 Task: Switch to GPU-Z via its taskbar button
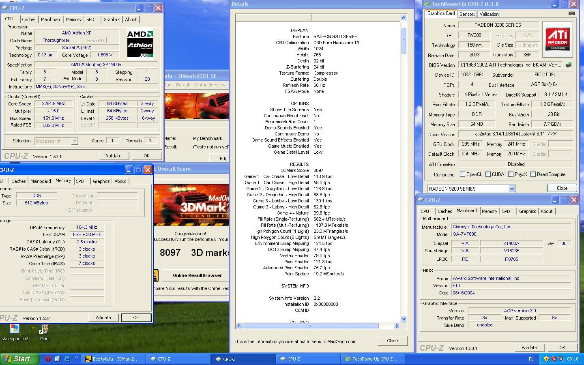click(372, 359)
